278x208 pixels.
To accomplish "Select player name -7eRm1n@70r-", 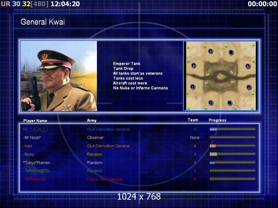I will pyautogui.click(x=37, y=171).
